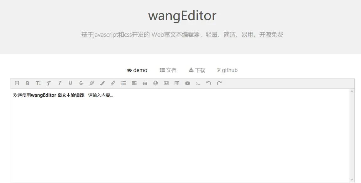Open the 下载 download tab
This screenshot has height=183, width=361.
[x=197, y=70]
